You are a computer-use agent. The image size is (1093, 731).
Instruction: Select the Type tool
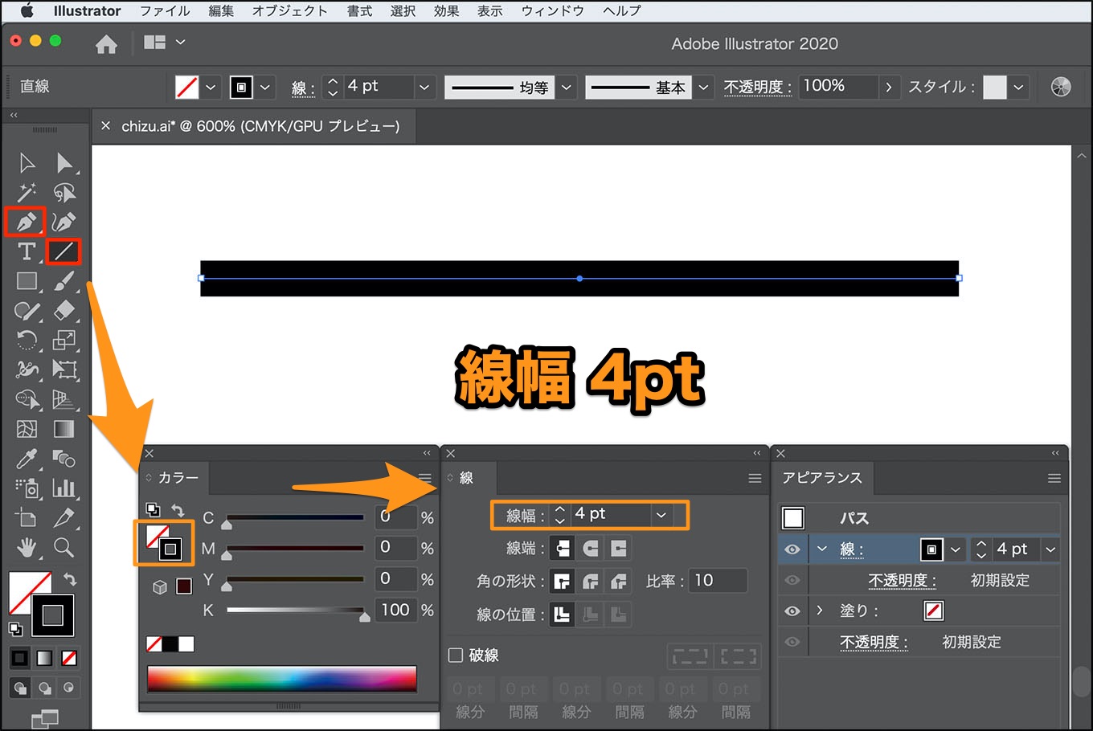[27, 251]
